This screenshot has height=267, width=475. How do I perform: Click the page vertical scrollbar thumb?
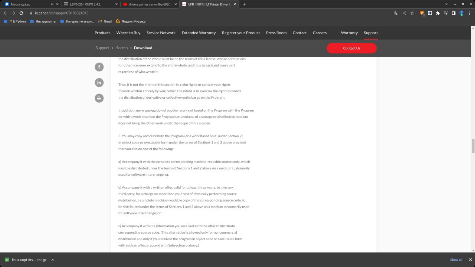tap(473, 146)
